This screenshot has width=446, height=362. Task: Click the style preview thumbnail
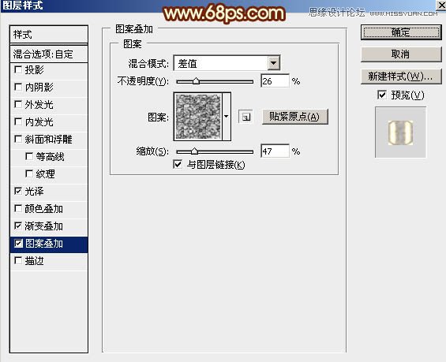pyautogui.click(x=400, y=132)
